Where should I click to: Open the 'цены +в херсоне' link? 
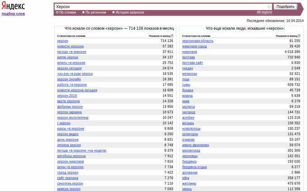(x=70, y=167)
